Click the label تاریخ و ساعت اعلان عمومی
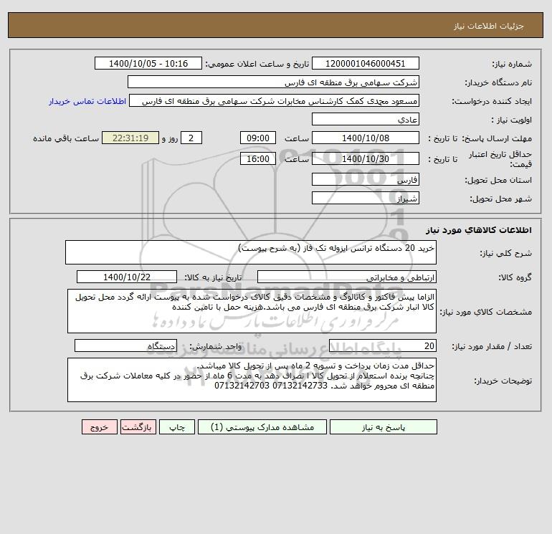Image resolution: width=552 pixels, height=534 pixels. pyautogui.click(x=257, y=64)
